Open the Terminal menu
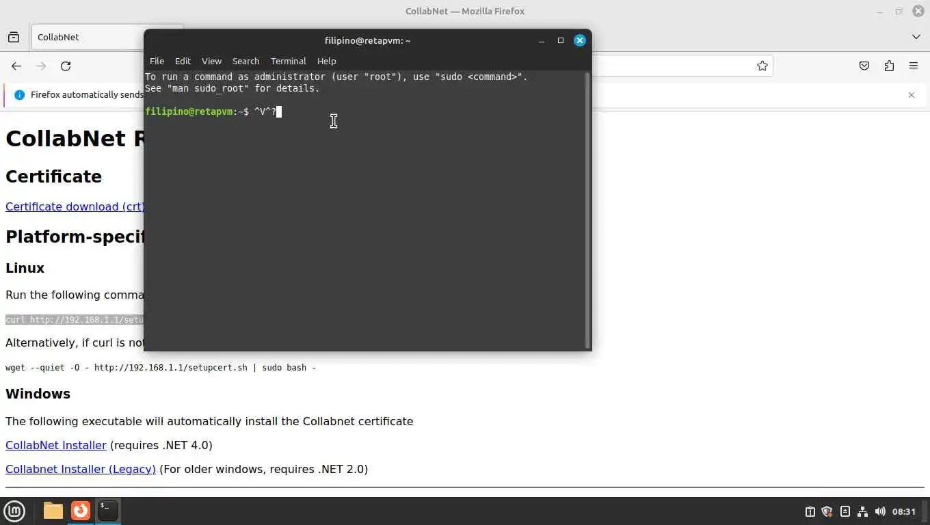Viewport: 930px width, 525px height. (288, 61)
